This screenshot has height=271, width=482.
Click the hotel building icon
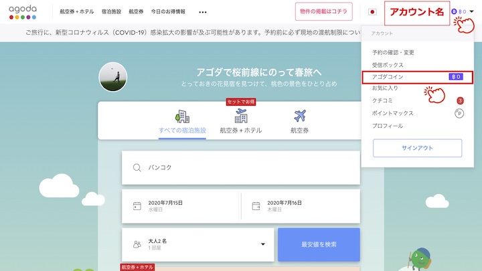[182, 116]
